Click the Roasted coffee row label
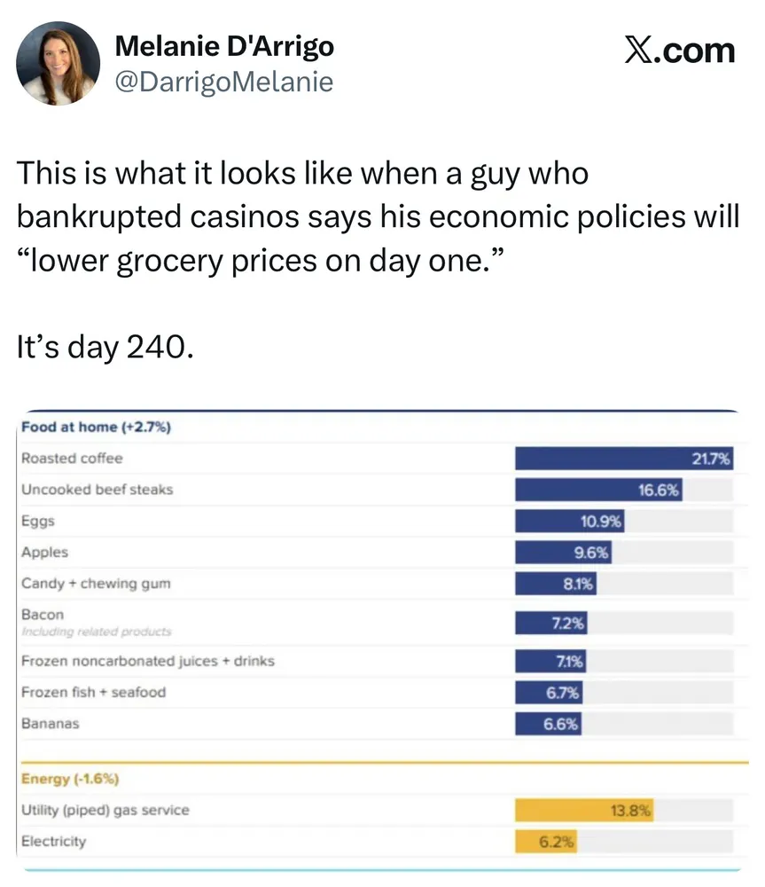This screenshot has width=765, height=887. [x=72, y=459]
